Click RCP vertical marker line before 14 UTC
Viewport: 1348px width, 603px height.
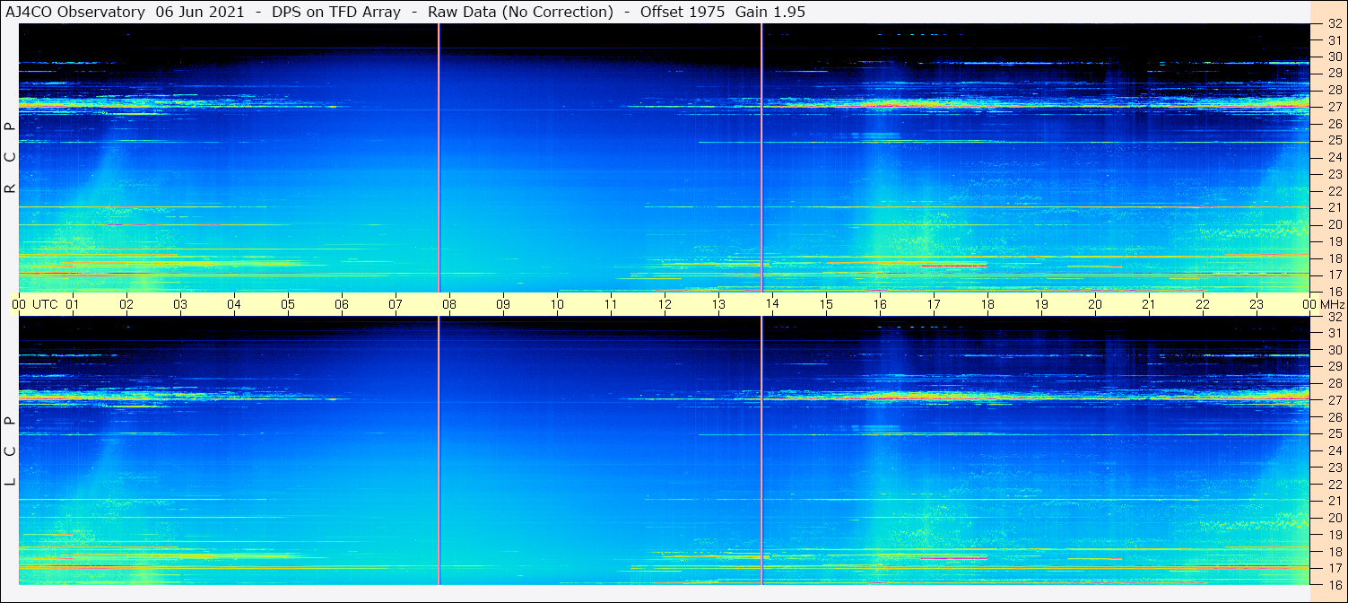(761, 158)
